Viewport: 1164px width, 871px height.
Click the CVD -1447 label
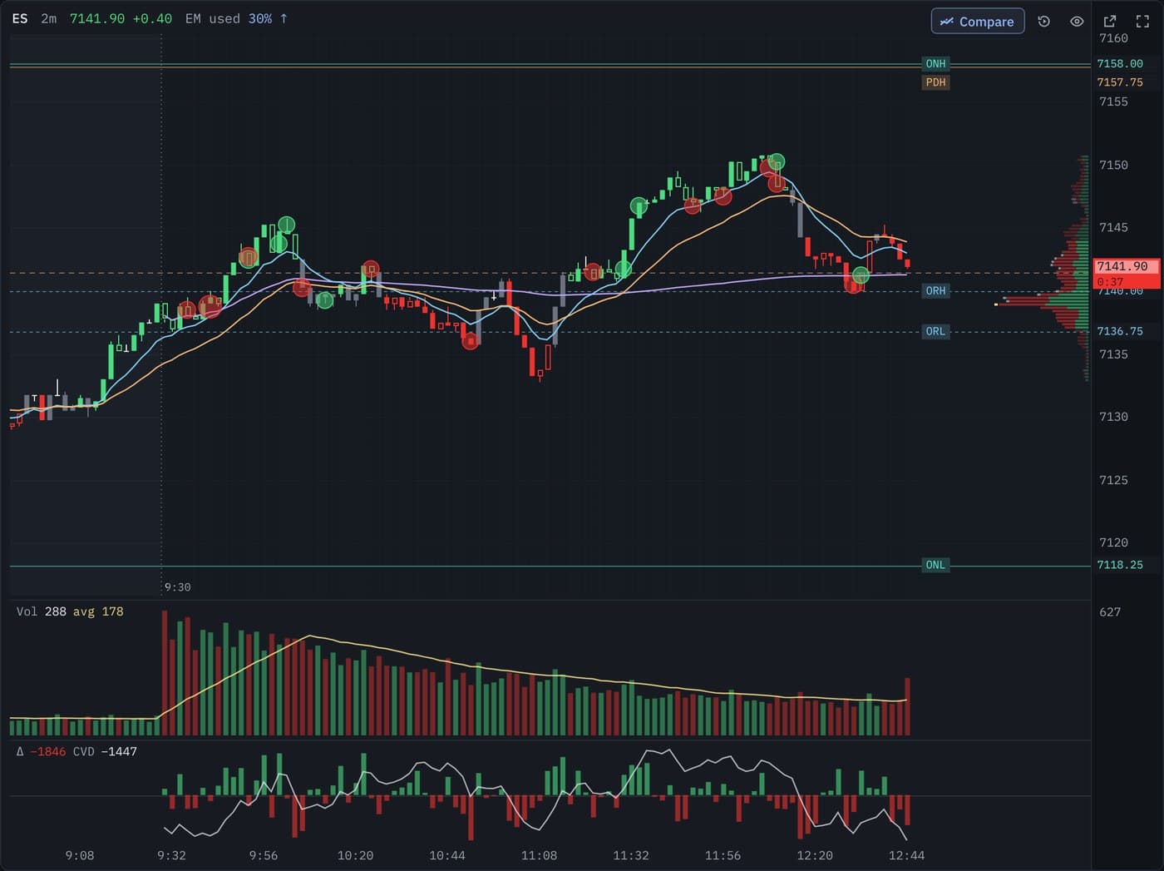[105, 751]
